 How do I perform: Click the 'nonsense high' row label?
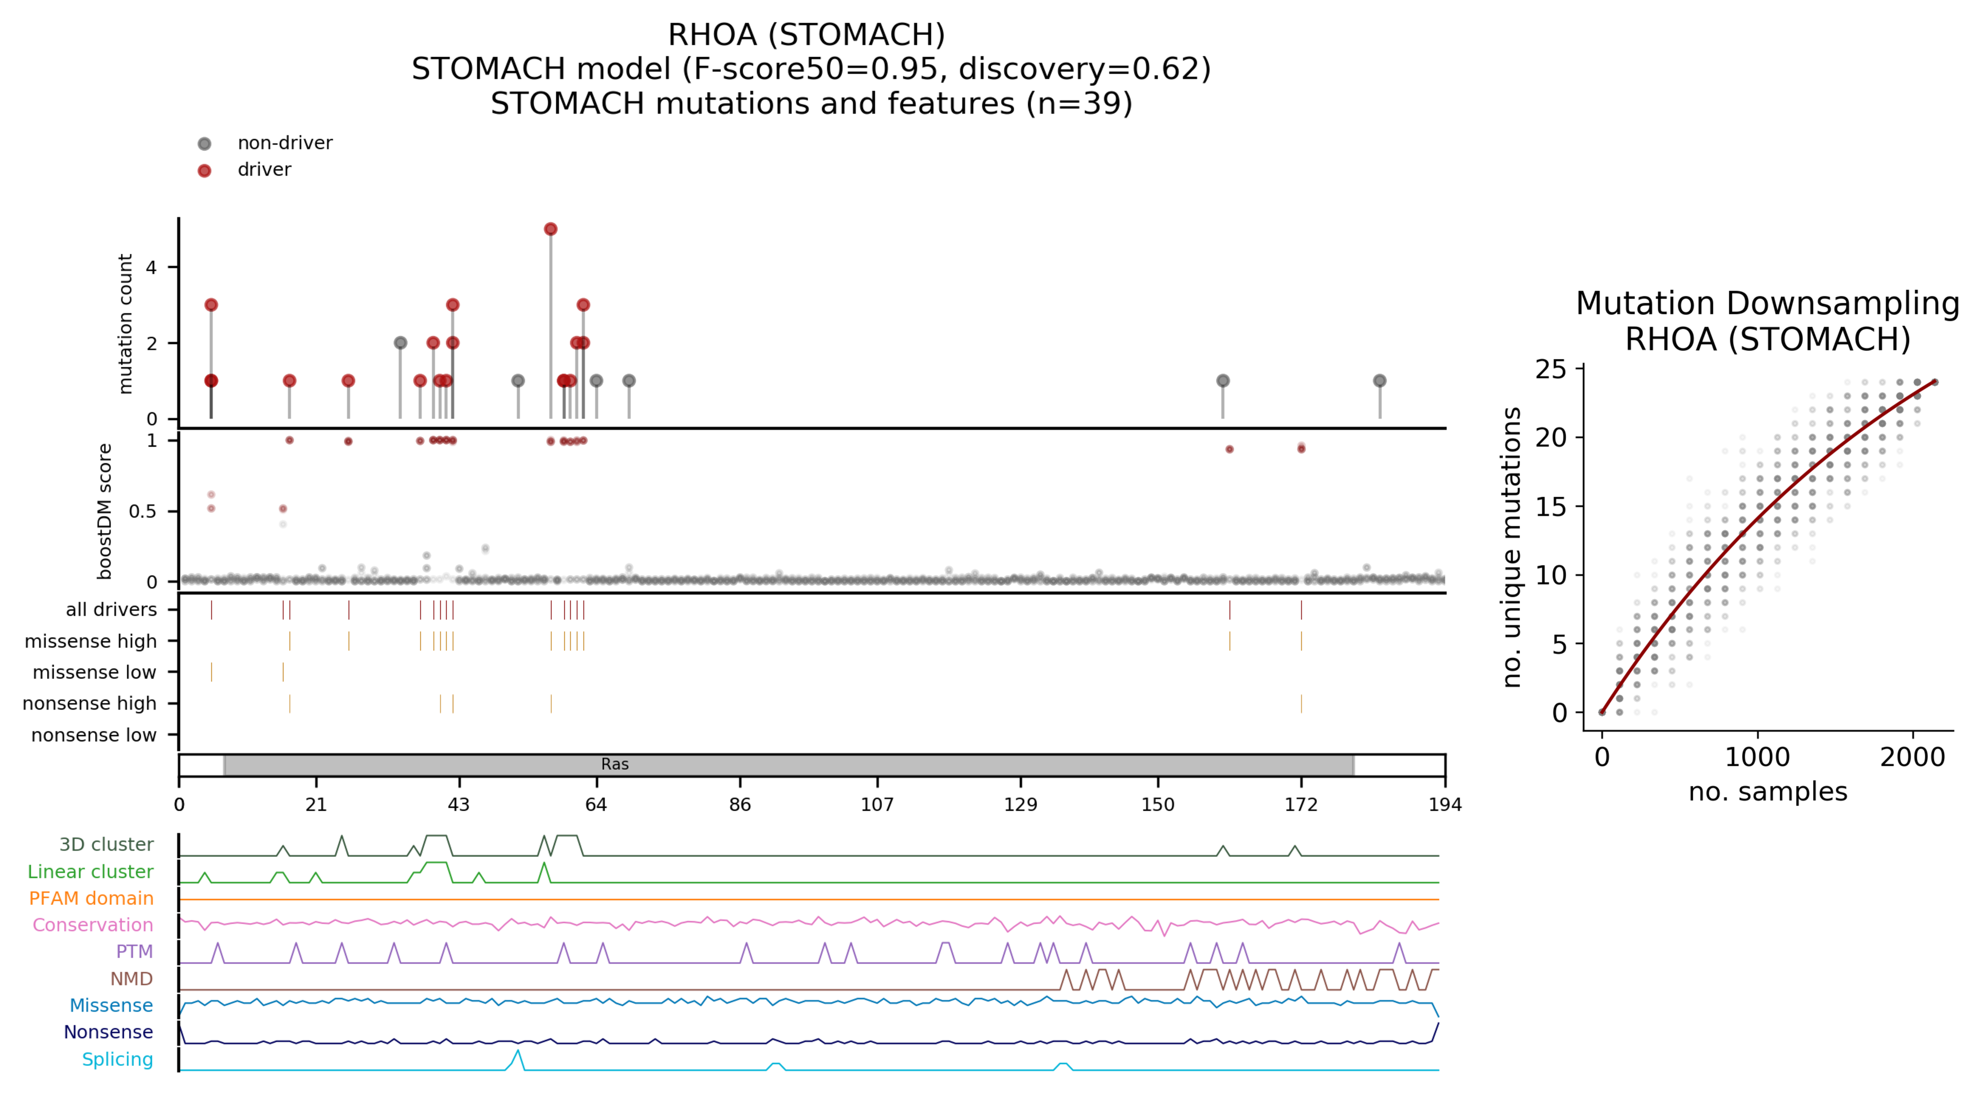pos(90,703)
